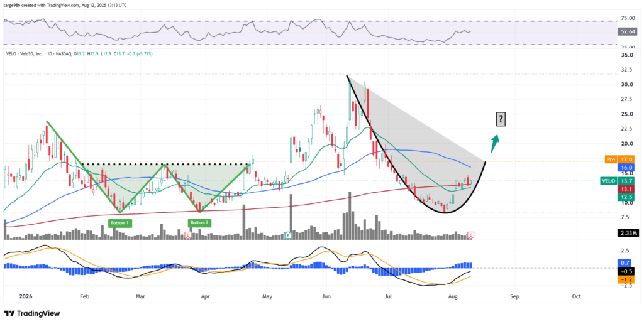The height and width of the screenshot is (324, 644).
Task: Click the 32.5 price axis label
Action: [627, 70]
